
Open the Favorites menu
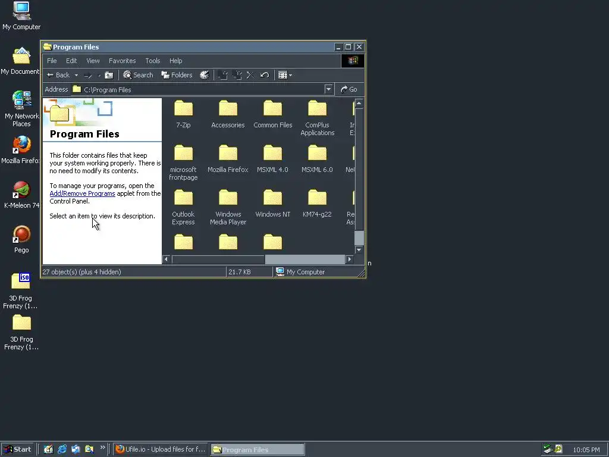point(123,61)
